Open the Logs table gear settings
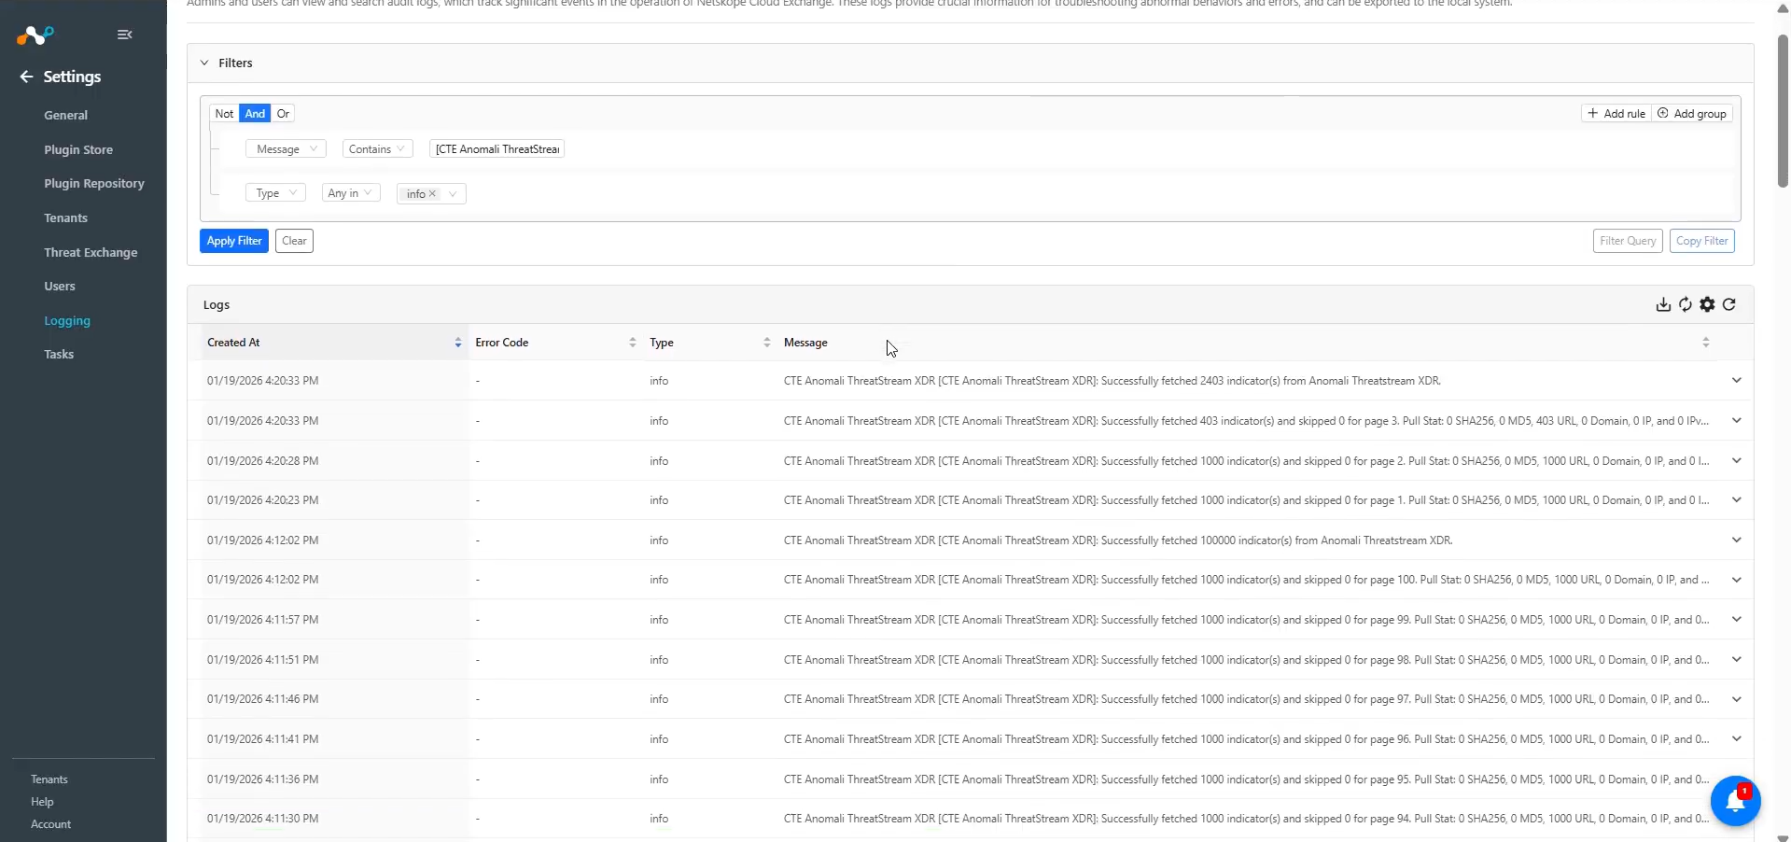1791x842 pixels. (1708, 304)
